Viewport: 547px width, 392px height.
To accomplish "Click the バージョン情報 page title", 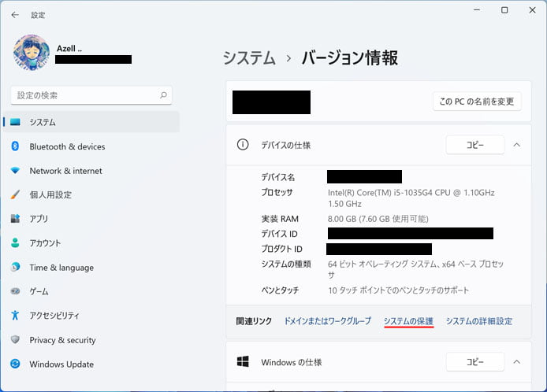I will 350,57.
